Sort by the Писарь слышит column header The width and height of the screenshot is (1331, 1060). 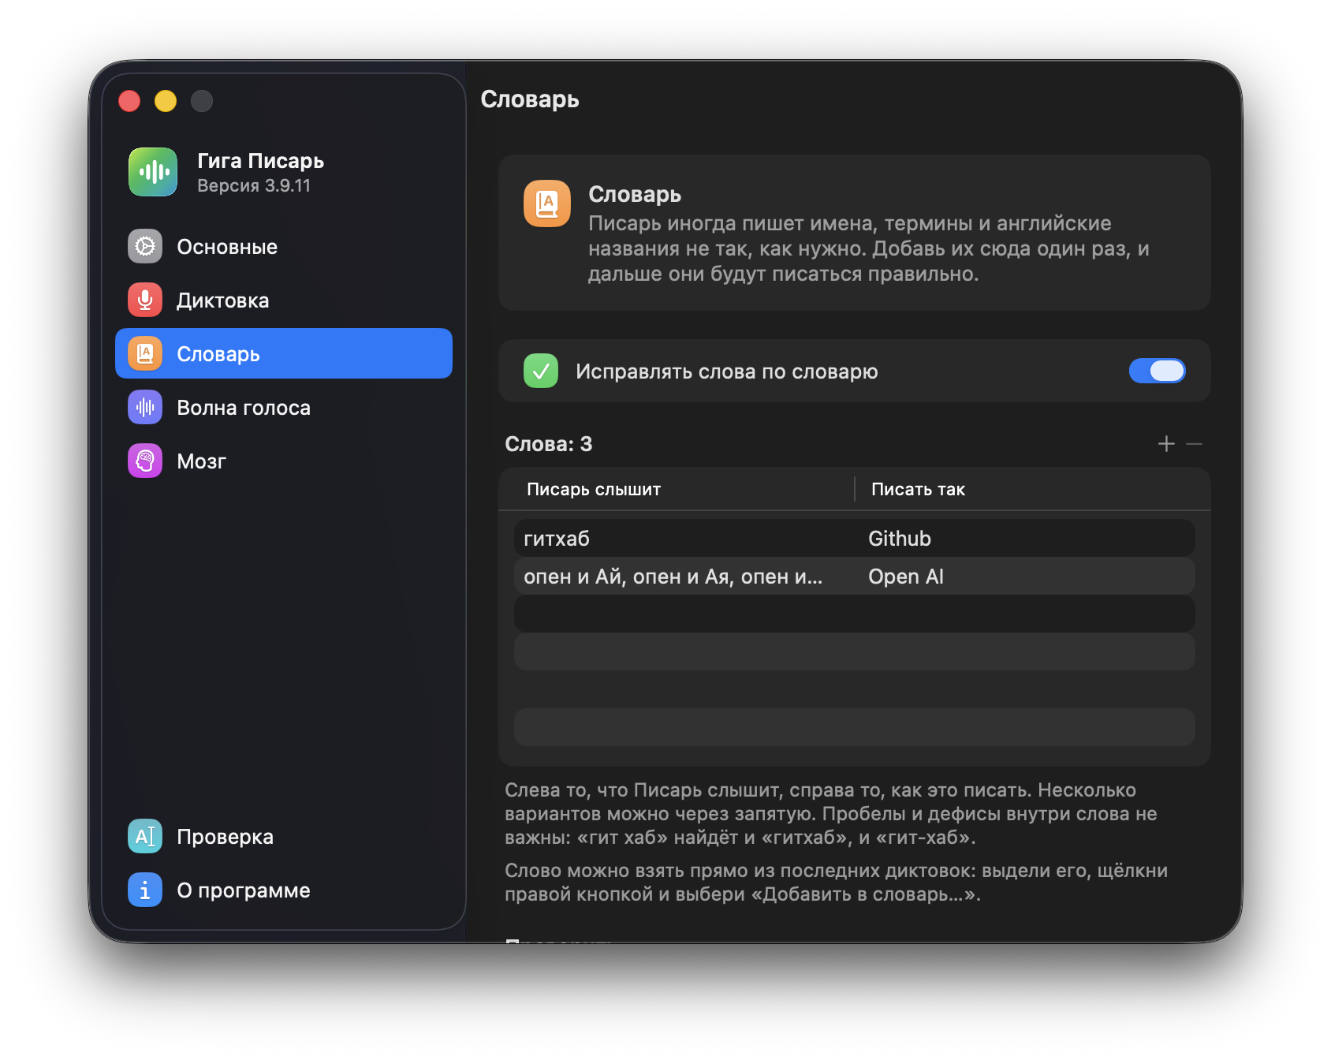[x=594, y=489]
